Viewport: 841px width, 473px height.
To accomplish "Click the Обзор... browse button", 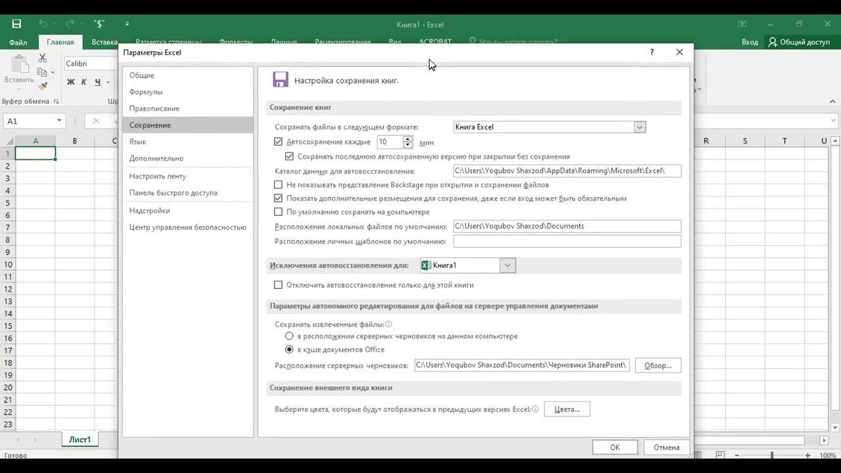I will click(x=658, y=365).
